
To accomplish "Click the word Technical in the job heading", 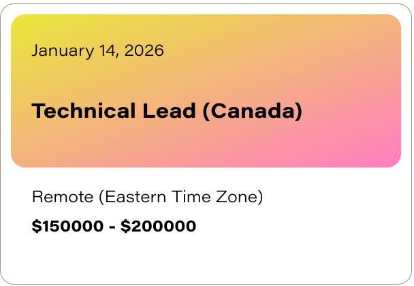I will tap(84, 111).
